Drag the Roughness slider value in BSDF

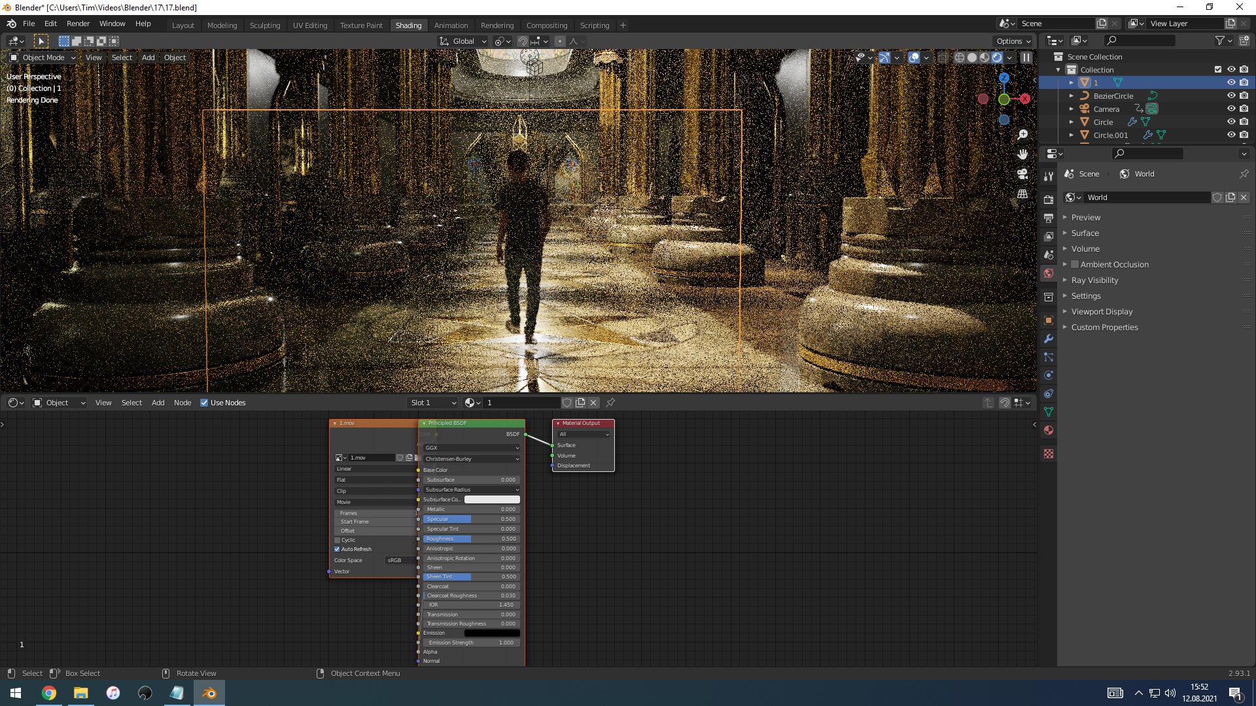tap(470, 538)
